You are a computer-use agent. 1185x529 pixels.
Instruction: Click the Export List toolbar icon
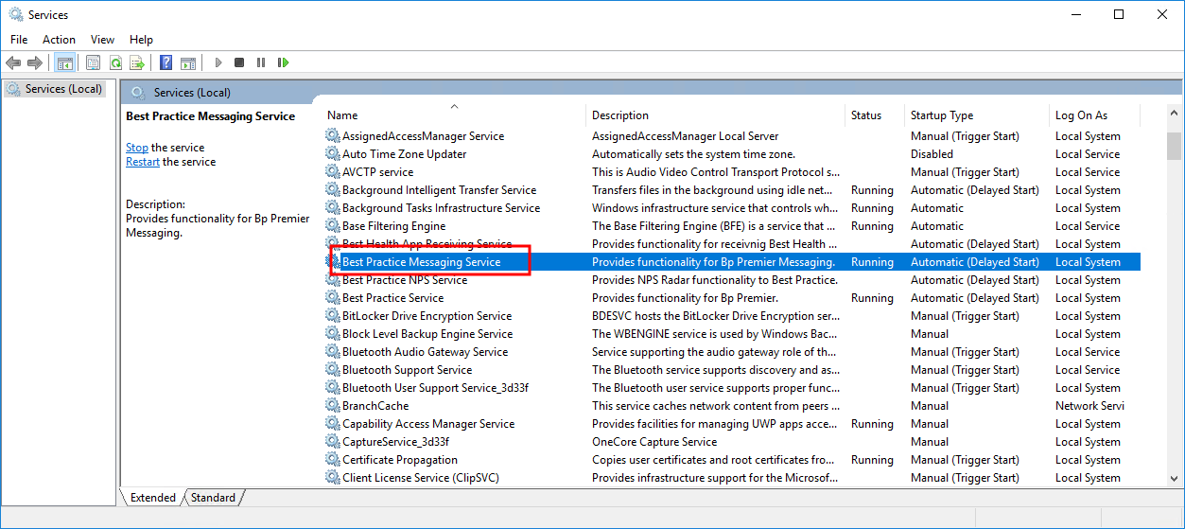pos(137,63)
